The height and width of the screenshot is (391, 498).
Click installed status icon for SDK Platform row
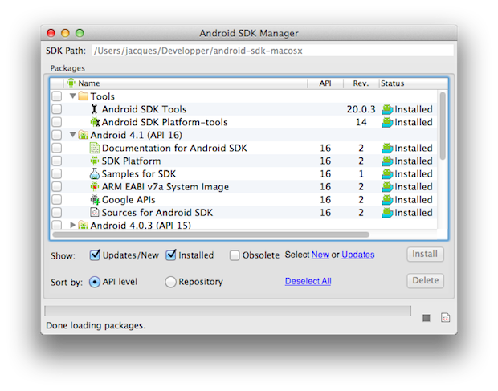(387, 161)
